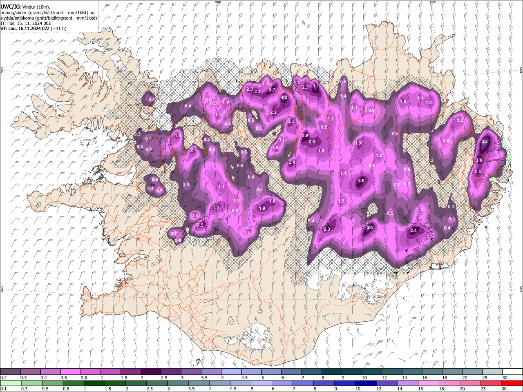This screenshot has height=392, width=523.
Task: Click the bright pink 0.5 swatch in upper legend
Action: pyautogui.click(x=70, y=372)
